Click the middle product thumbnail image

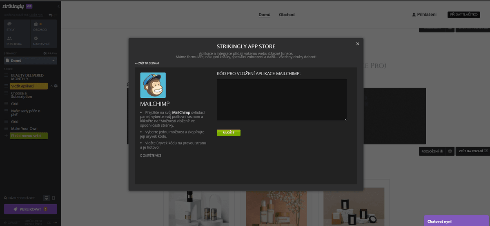pyautogui.click(x=276, y=207)
